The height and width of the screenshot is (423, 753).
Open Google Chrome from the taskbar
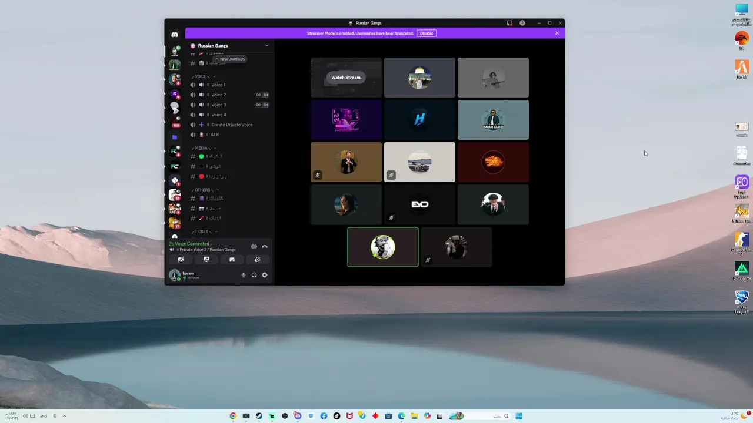[233, 416]
